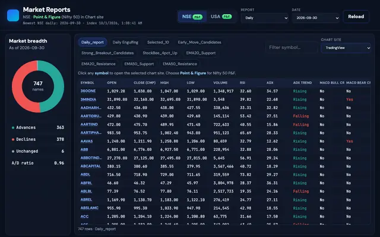This screenshot has width=380, height=237.
Task: Click the Reload button
Action: point(356,17)
